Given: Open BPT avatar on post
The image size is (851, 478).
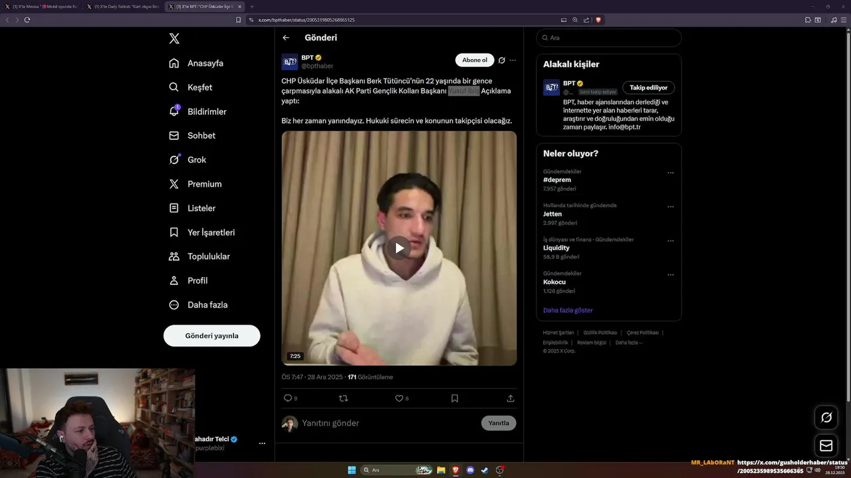Looking at the screenshot, I should pyautogui.click(x=290, y=62).
